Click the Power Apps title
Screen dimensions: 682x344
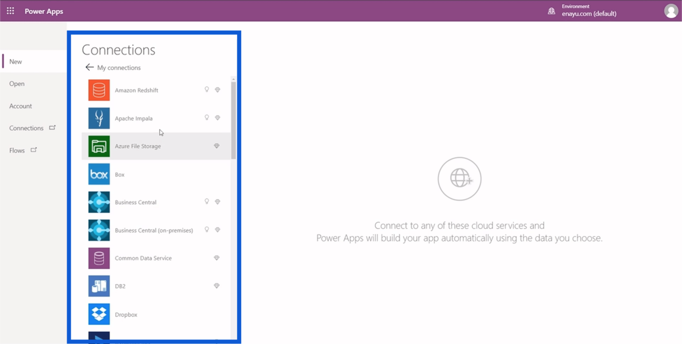point(44,11)
